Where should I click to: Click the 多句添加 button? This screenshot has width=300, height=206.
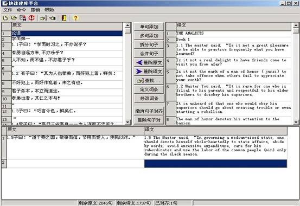(149, 36)
